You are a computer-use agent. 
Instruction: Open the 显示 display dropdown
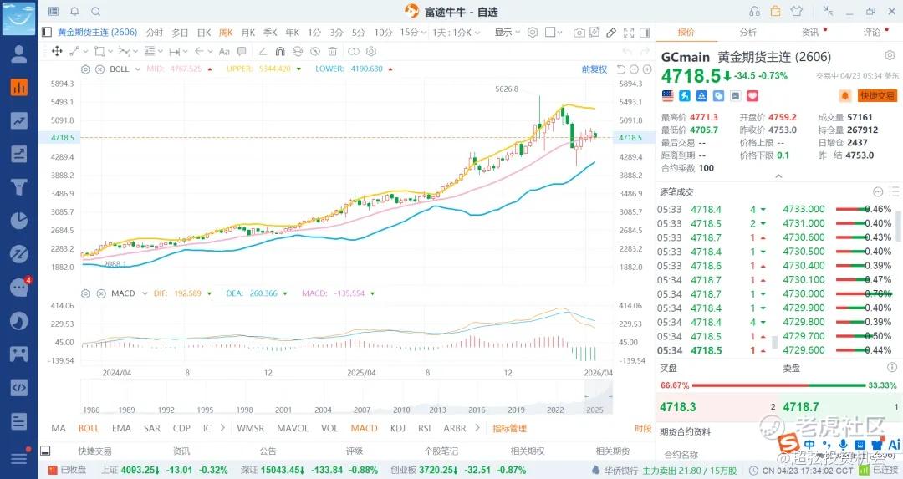507,33
